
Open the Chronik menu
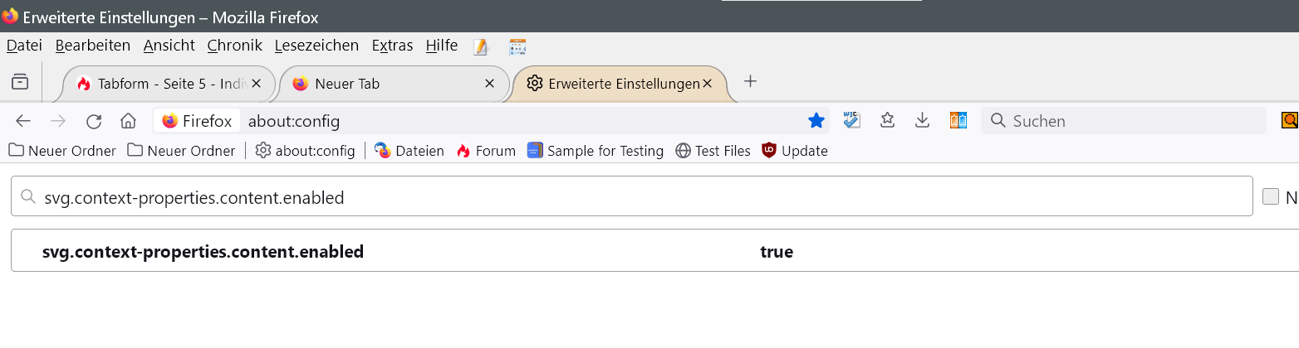(x=234, y=46)
